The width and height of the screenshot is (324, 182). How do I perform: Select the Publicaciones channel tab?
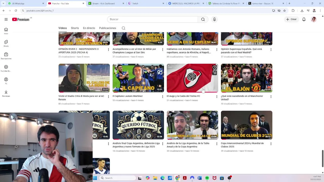pos(108,28)
